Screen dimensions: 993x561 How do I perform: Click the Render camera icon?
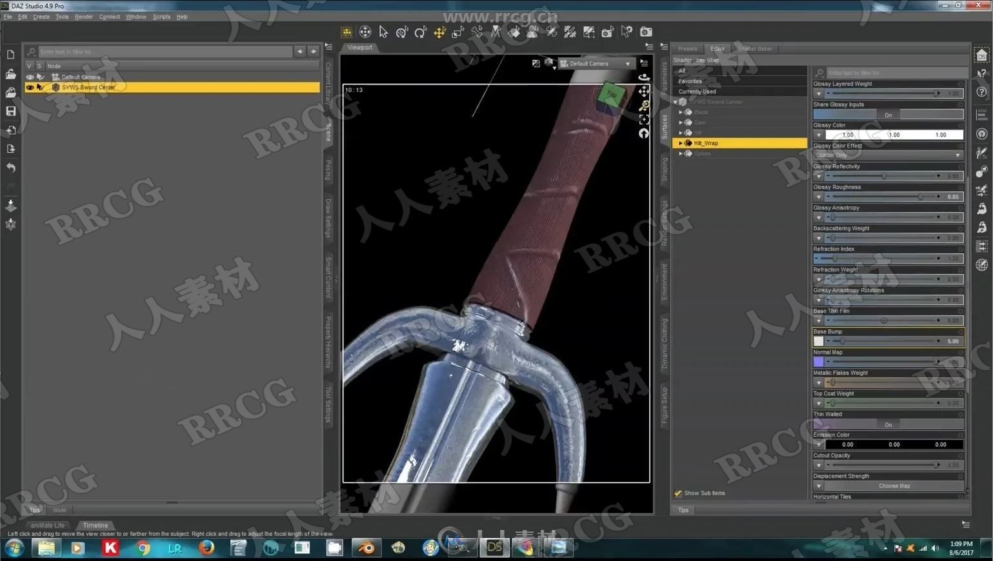[645, 32]
